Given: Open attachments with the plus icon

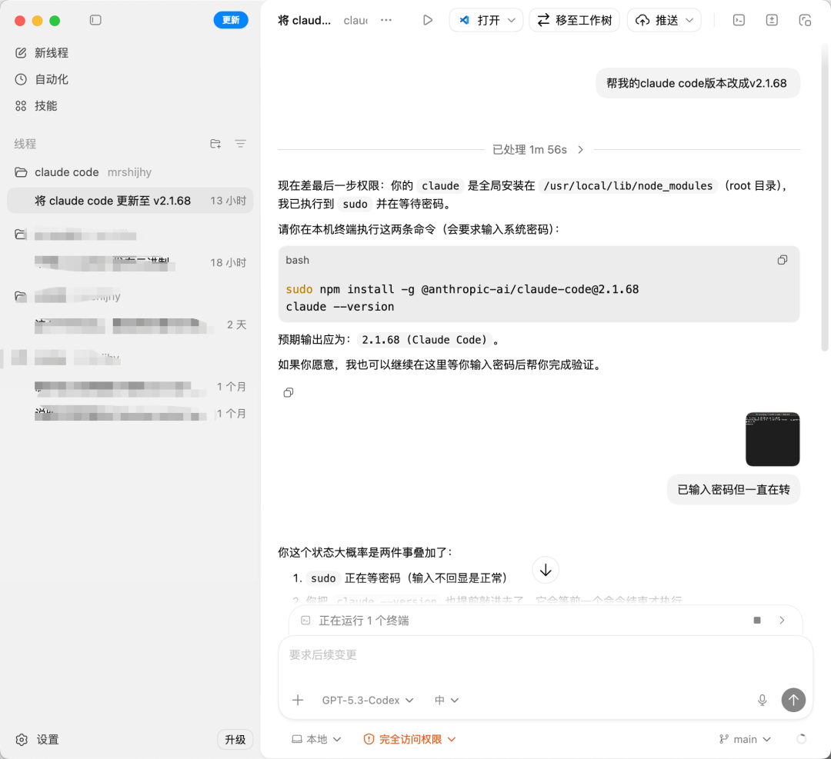Looking at the screenshot, I should (297, 700).
